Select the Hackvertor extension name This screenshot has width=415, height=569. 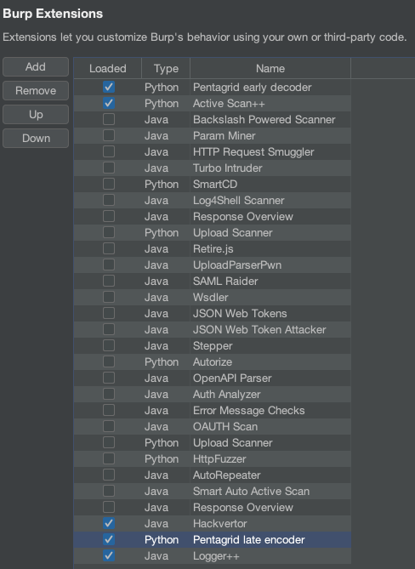[220, 523]
